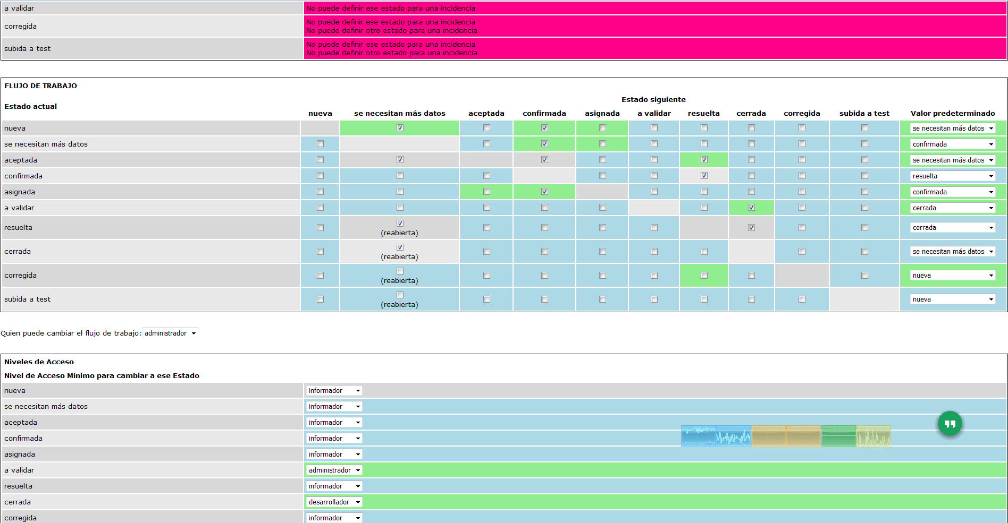Enable 'aceptada' checkbox in the nueva row
Screen dimensions: 1008x523
(486, 128)
